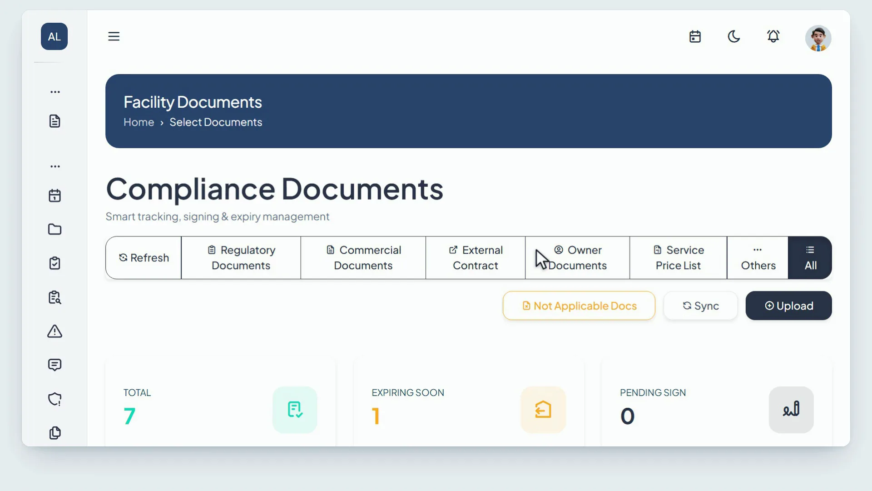This screenshot has width=872, height=491.
Task: Go to Home breadcrumb link
Action: click(139, 122)
